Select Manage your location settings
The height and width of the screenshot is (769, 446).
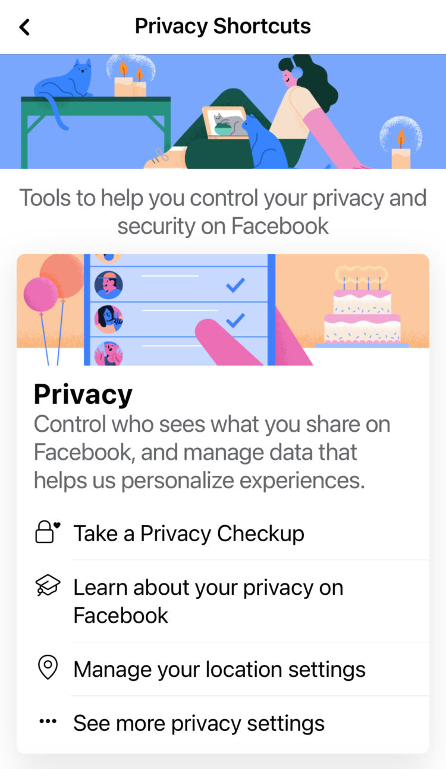coord(219,670)
